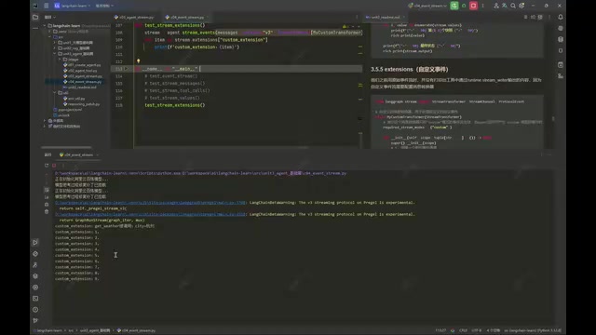Open c01_create_agent.py in project tree
This screenshot has height=335, width=596.
click(x=82, y=65)
